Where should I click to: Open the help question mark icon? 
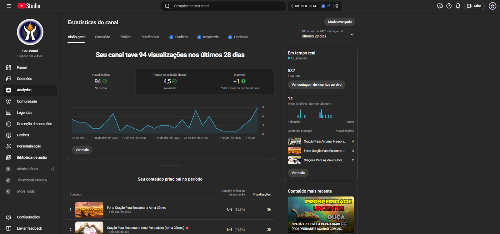[x=449, y=6]
